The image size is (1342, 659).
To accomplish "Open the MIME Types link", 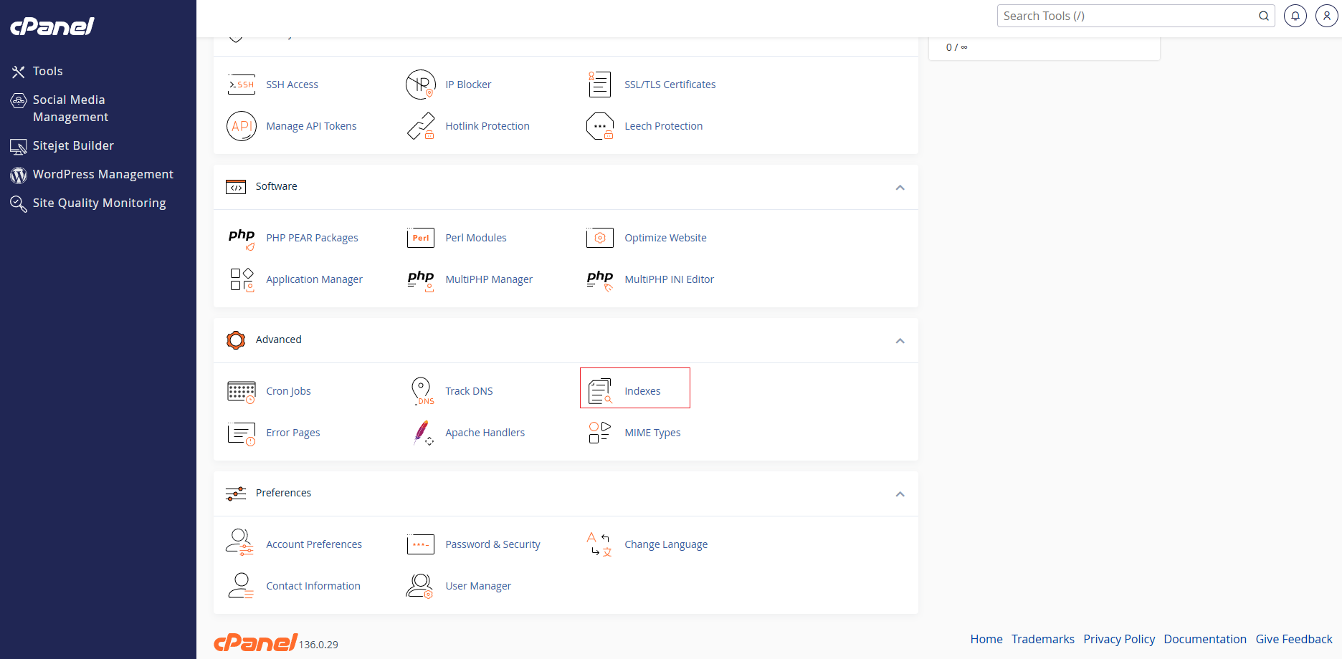I will coord(652,433).
